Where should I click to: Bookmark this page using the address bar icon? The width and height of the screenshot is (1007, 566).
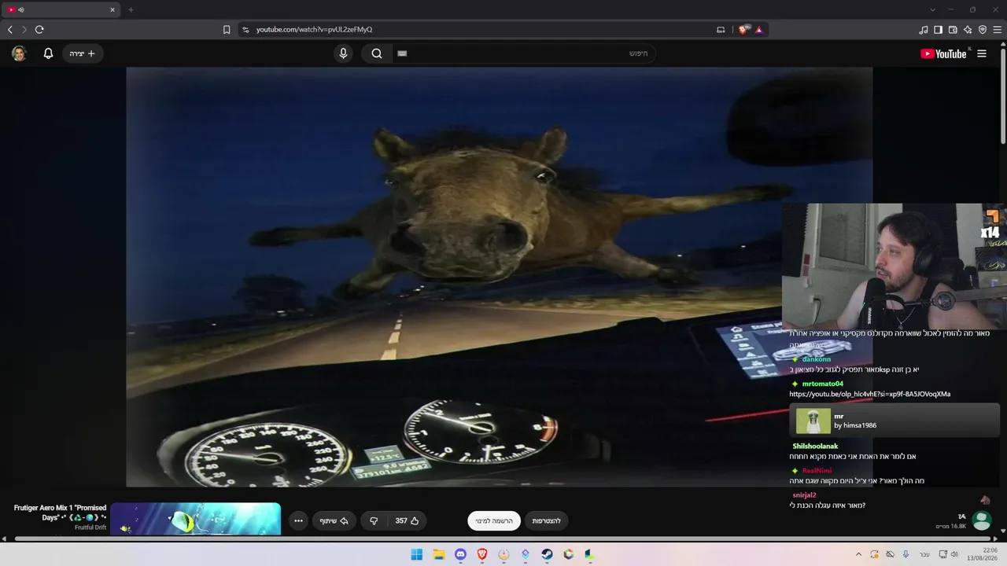(x=227, y=30)
